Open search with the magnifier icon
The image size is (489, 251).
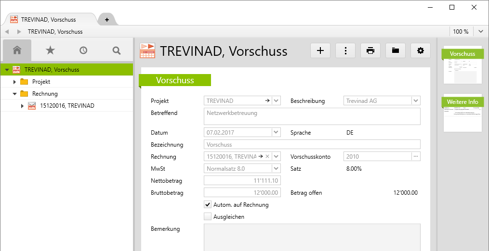(116, 50)
